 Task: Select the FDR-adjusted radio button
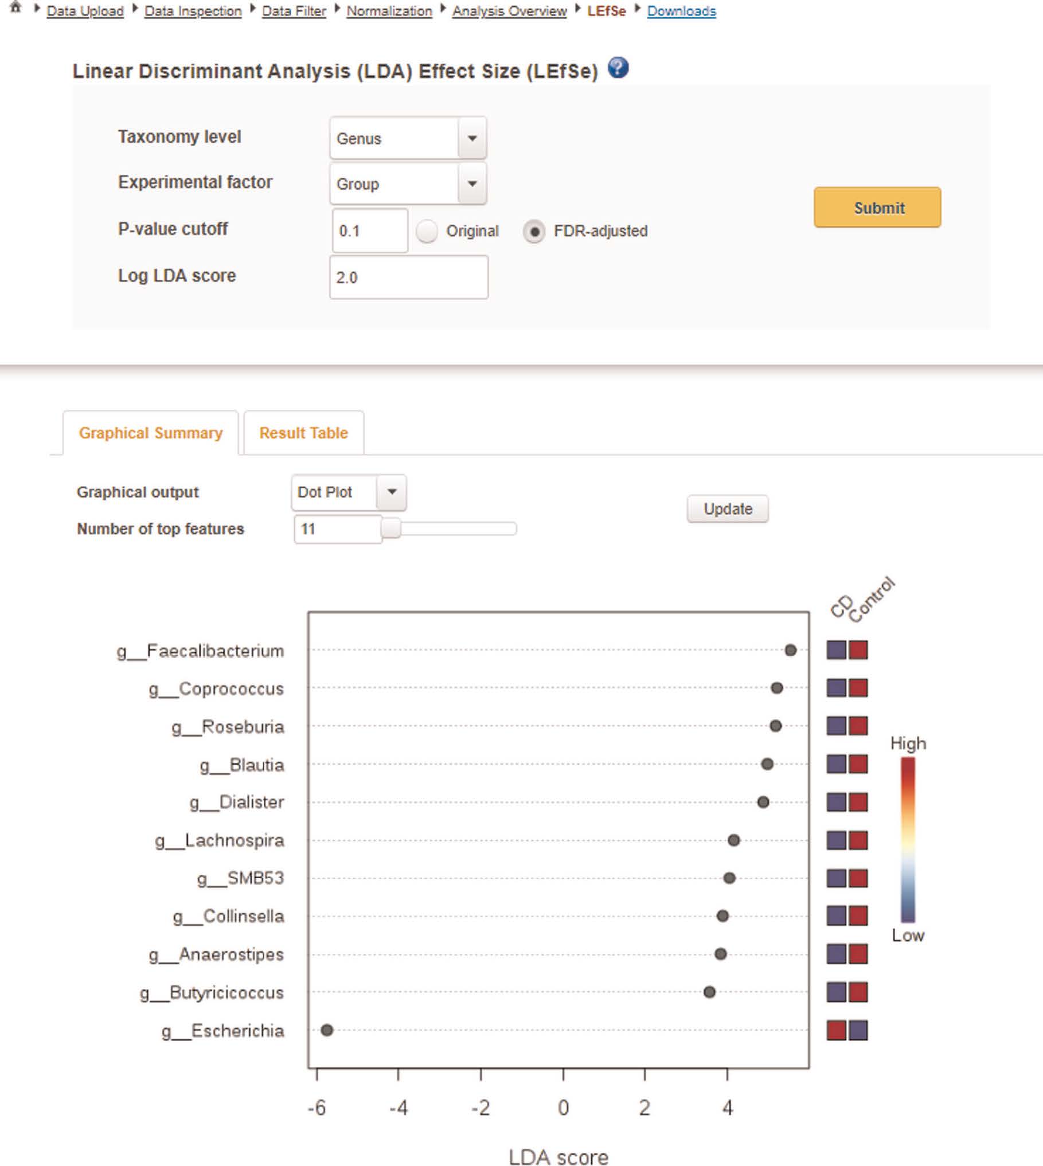click(534, 231)
